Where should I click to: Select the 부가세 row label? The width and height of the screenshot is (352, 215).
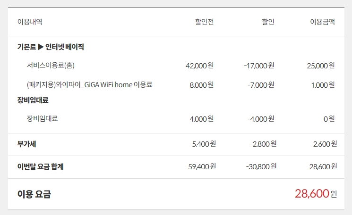point(26,143)
